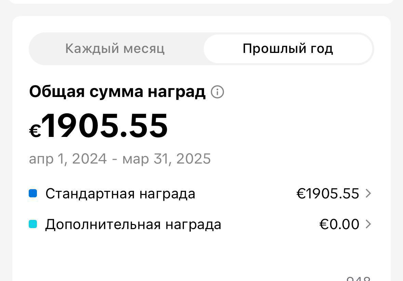403x281 pixels.
Task: Open the Дополнительная награда label
Action: coord(133,224)
